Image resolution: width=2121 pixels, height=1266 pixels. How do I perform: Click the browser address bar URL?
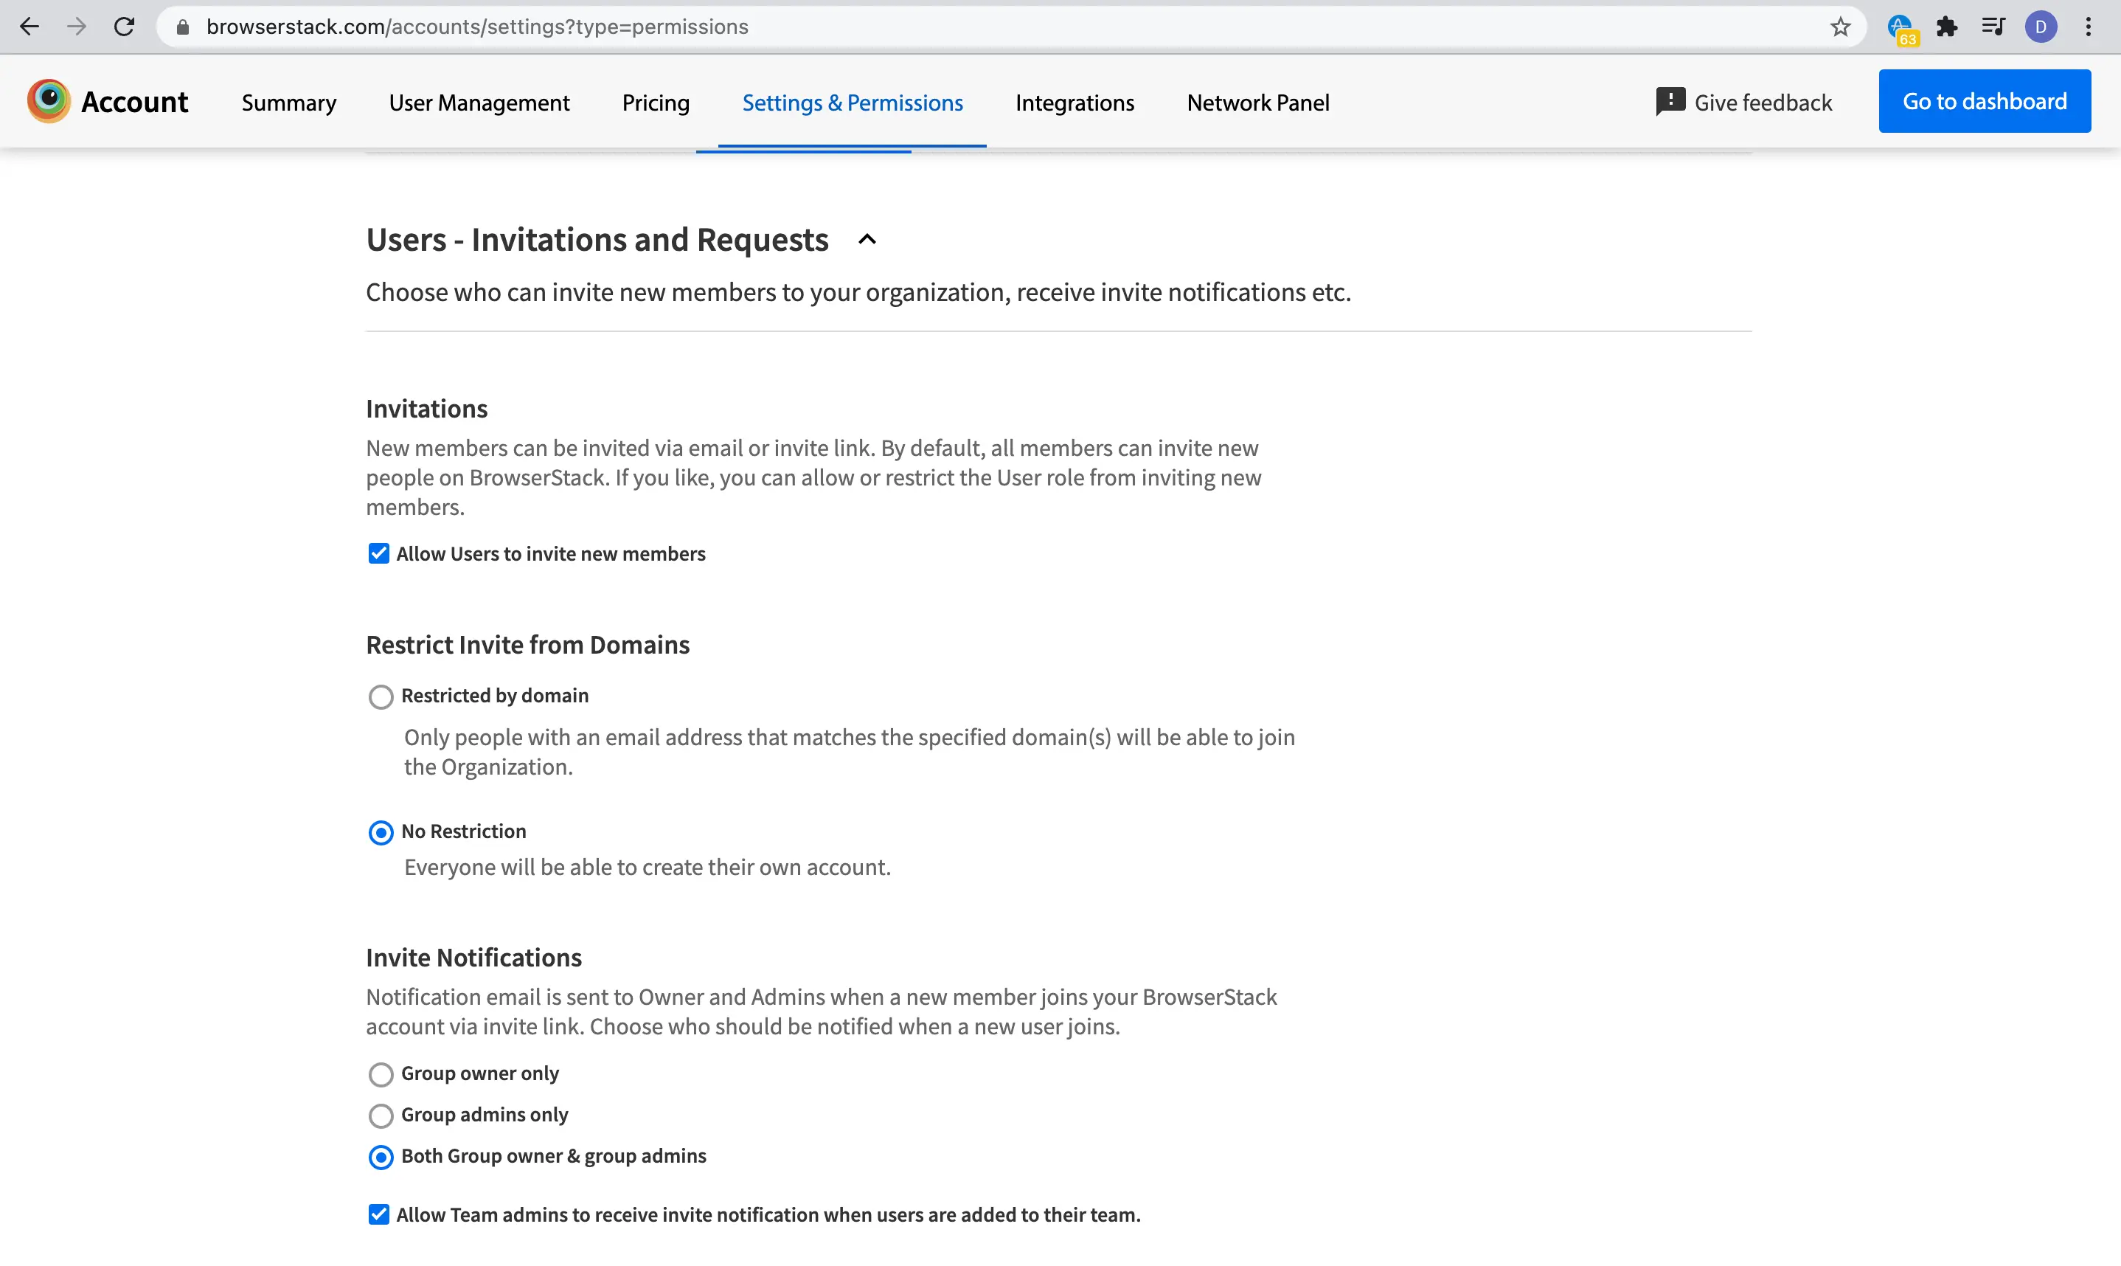tap(477, 27)
